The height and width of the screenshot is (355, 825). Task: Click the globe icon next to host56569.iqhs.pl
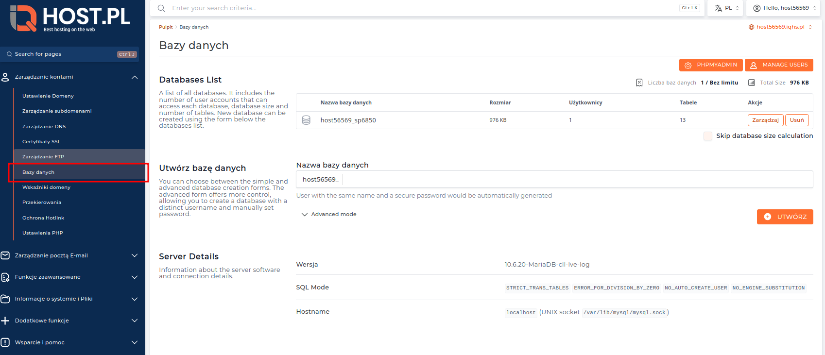752,27
